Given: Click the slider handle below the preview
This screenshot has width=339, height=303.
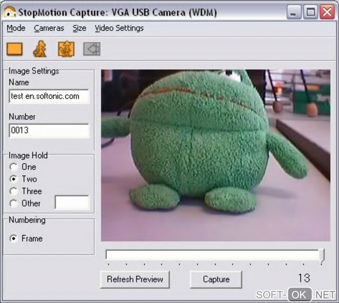Looking at the screenshot, I should pos(322,255).
